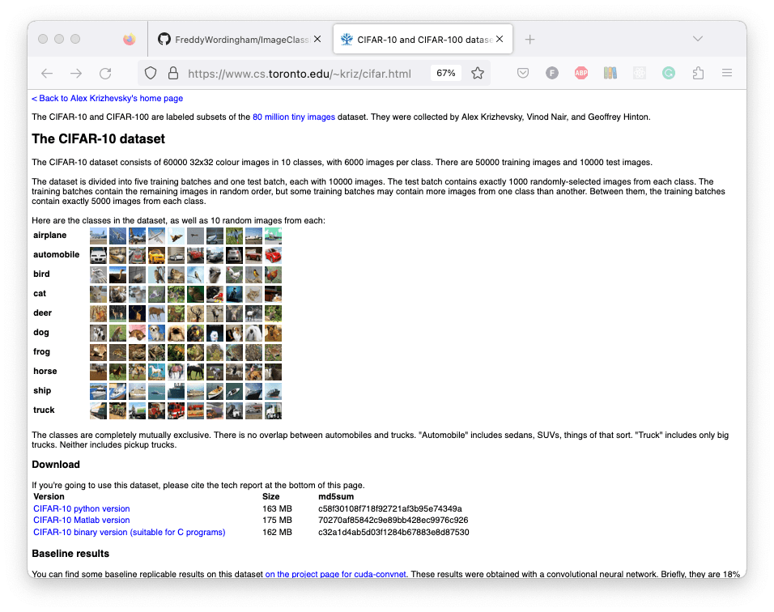Click the first deer sample image

pyautogui.click(x=98, y=313)
